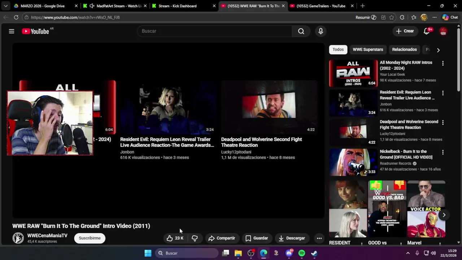Viewport: 462px width, 260px height.
Task: Click the Crear button
Action: tap(405, 31)
